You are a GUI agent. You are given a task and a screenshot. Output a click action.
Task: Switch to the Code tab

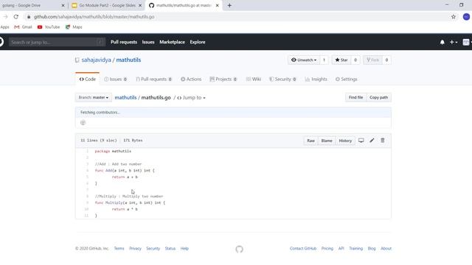[87, 79]
